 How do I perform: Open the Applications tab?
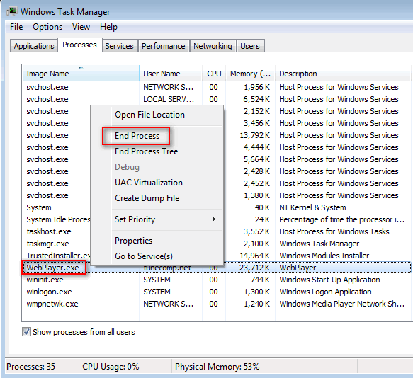(34, 46)
